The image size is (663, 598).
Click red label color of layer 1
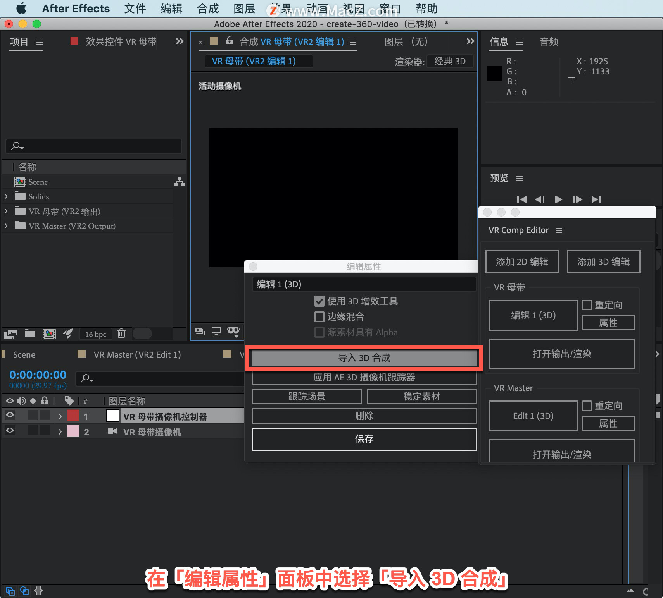pos(73,416)
